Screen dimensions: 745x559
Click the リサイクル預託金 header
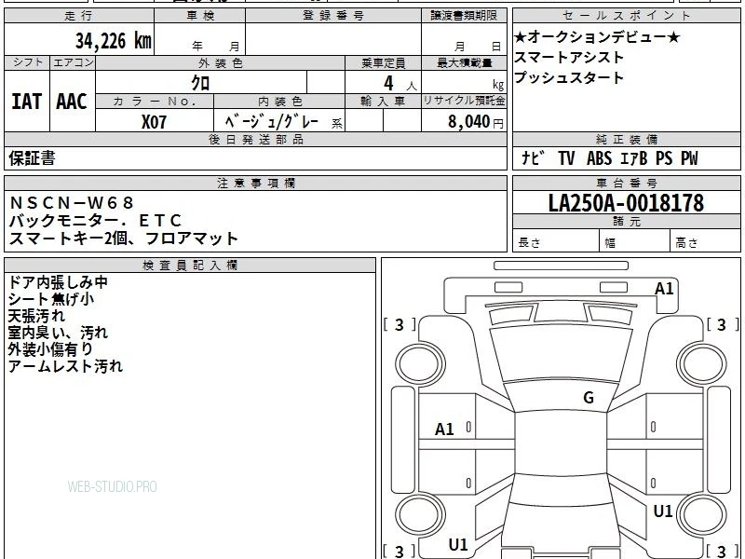click(x=464, y=102)
